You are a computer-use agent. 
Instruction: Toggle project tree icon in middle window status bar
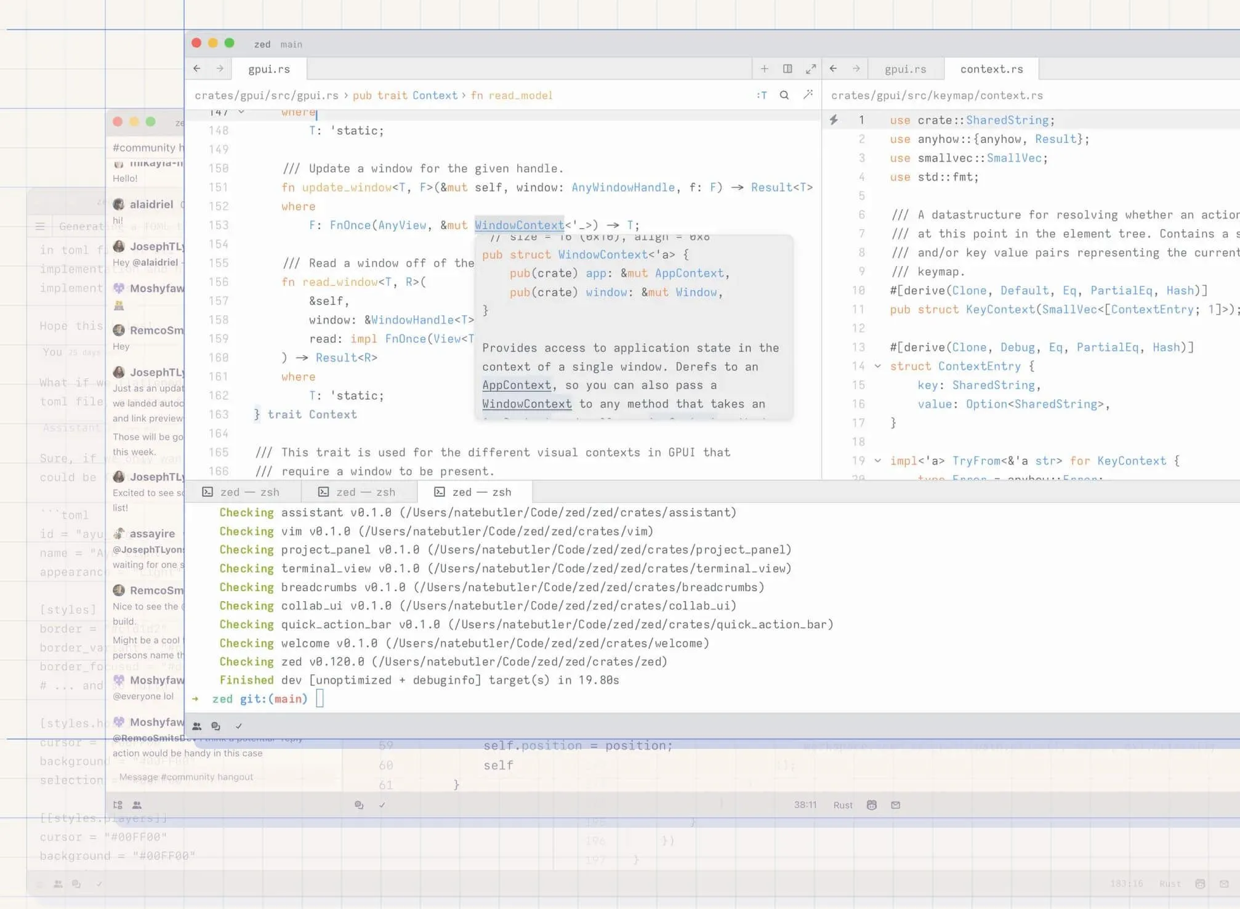[x=118, y=805]
